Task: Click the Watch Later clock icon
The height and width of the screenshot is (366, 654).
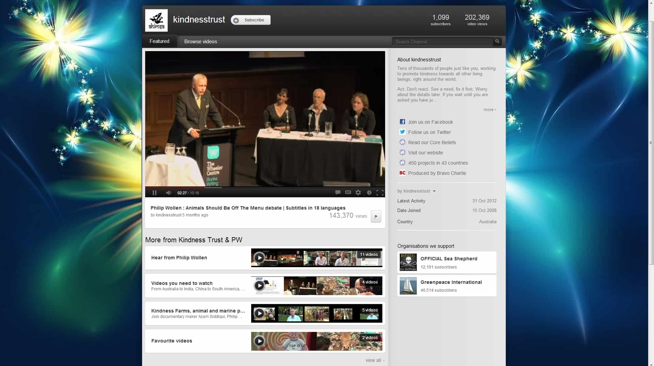Action: [369, 193]
